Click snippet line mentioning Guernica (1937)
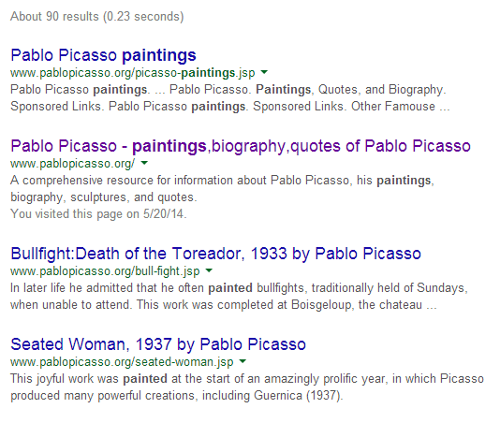 pos(177,396)
